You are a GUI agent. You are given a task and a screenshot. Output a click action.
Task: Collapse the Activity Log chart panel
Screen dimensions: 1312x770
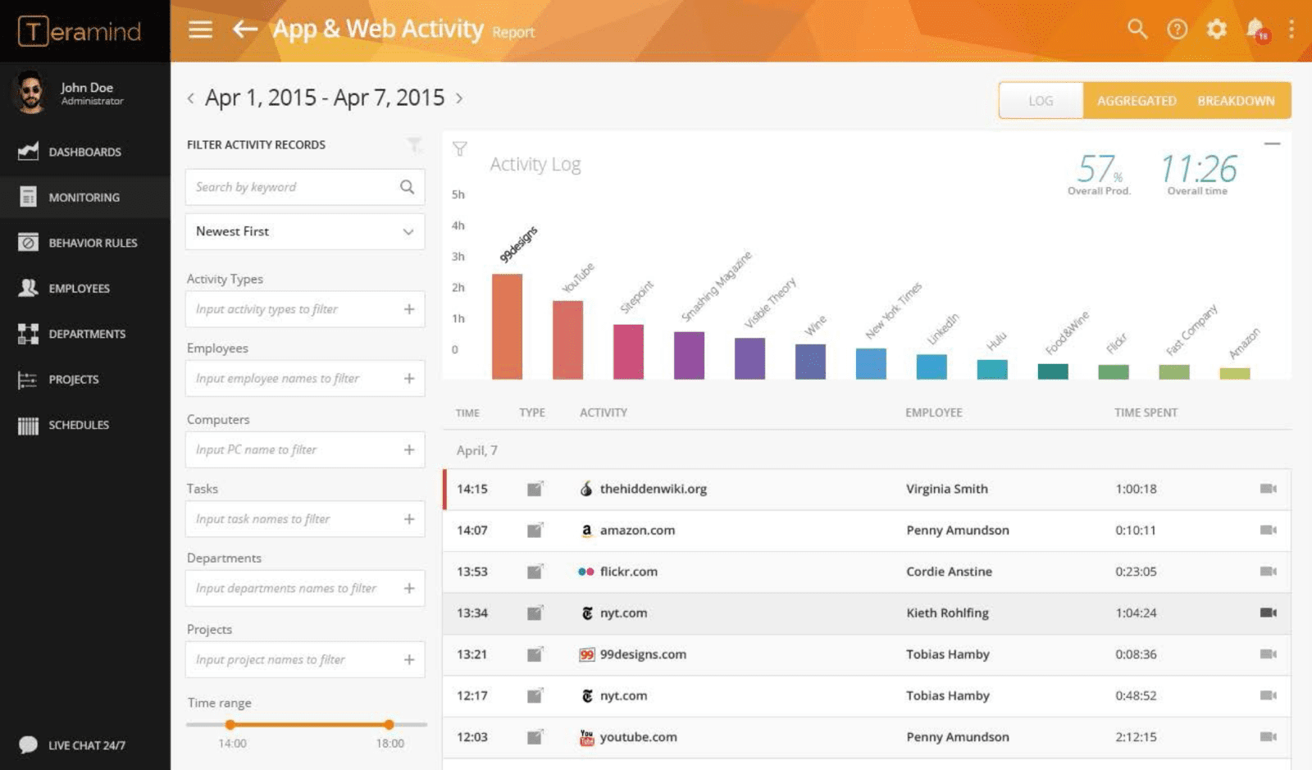[1272, 144]
